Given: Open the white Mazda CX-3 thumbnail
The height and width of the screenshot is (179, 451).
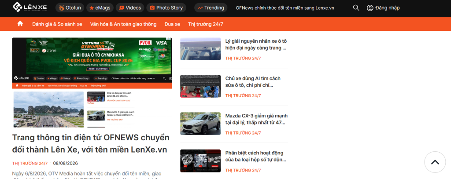Looking at the screenshot, I should [x=200, y=124].
